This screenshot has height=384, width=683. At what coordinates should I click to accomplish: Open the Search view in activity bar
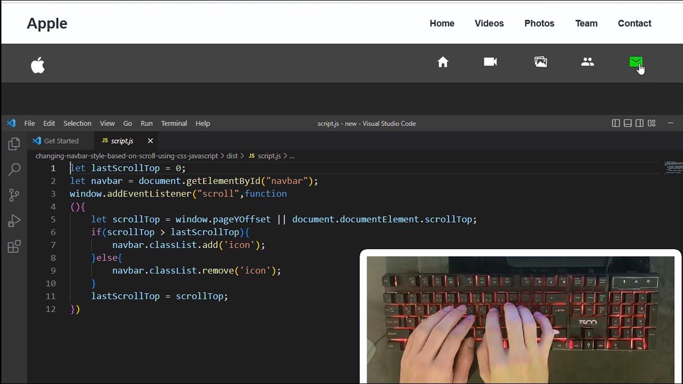point(14,170)
